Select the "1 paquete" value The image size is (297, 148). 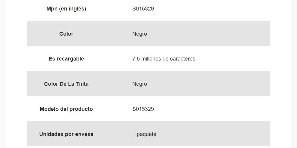(x=144, y=134)
